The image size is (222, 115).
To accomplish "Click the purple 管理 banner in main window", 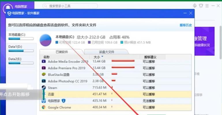I will (205, 41).
